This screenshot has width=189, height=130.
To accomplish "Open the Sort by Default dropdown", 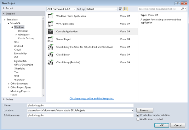I will 101,9.
